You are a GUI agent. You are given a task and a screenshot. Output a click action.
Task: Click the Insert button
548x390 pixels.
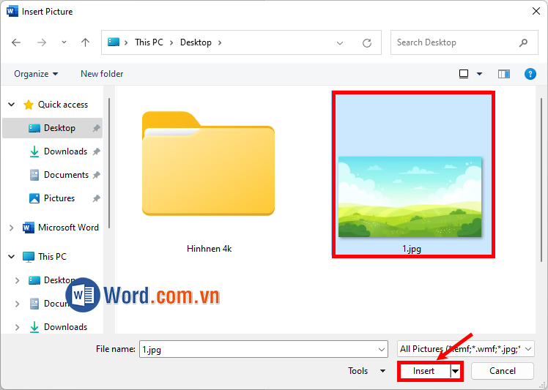(423, 371)
